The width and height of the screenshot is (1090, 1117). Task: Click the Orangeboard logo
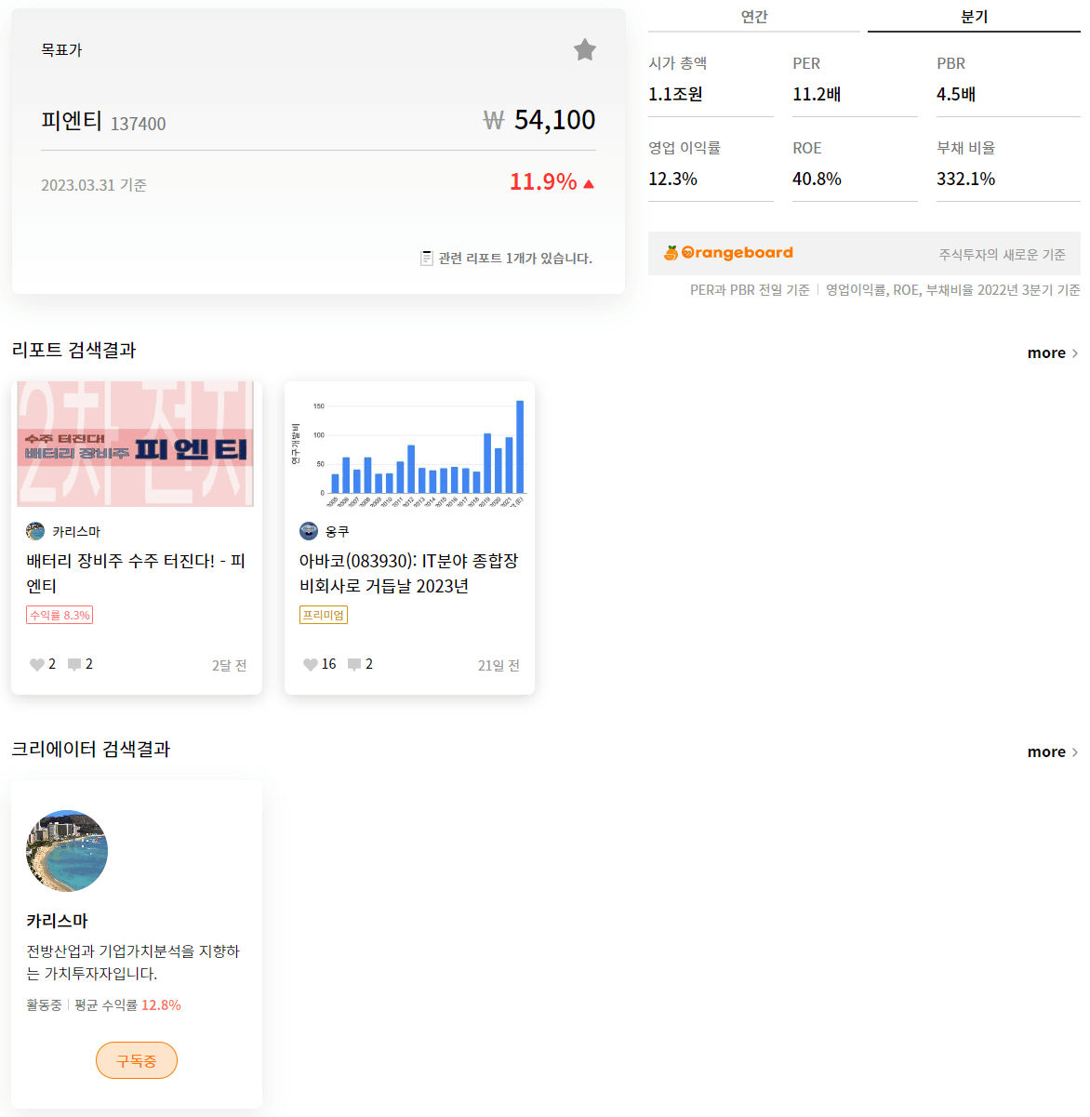728,253
